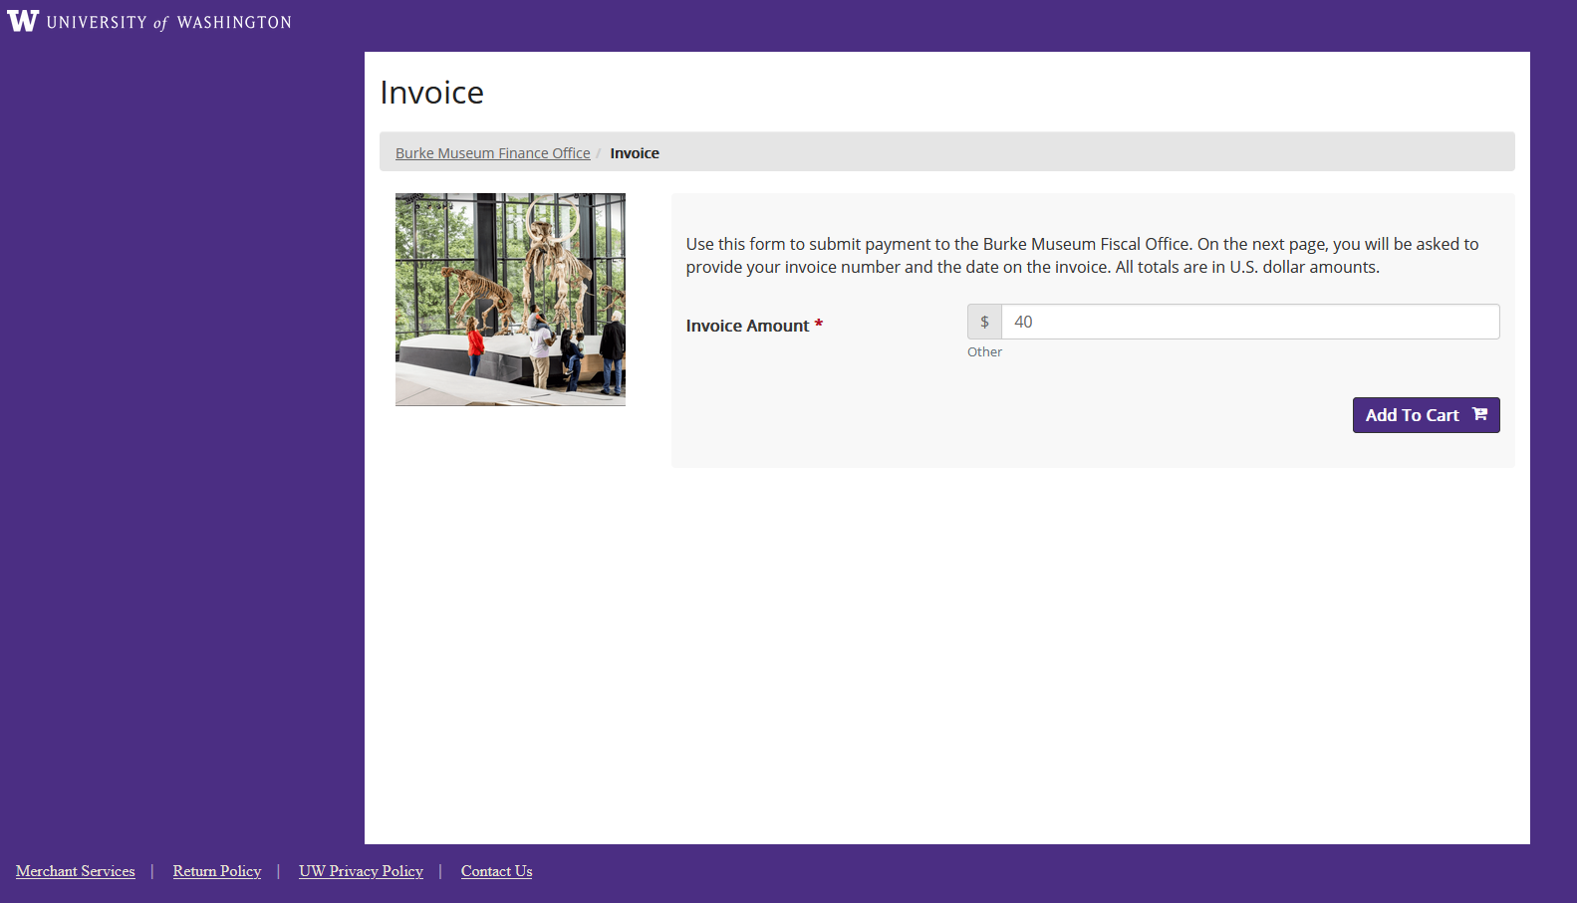Image resolution: width=1577 pixels, height=903 pixels.
Task: Focus the Invoice Amount input field
Action: 1250,322
